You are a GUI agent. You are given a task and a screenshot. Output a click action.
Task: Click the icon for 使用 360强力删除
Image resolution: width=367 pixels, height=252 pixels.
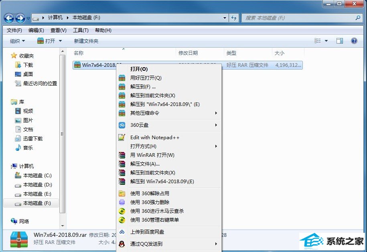tap(122, 202)
